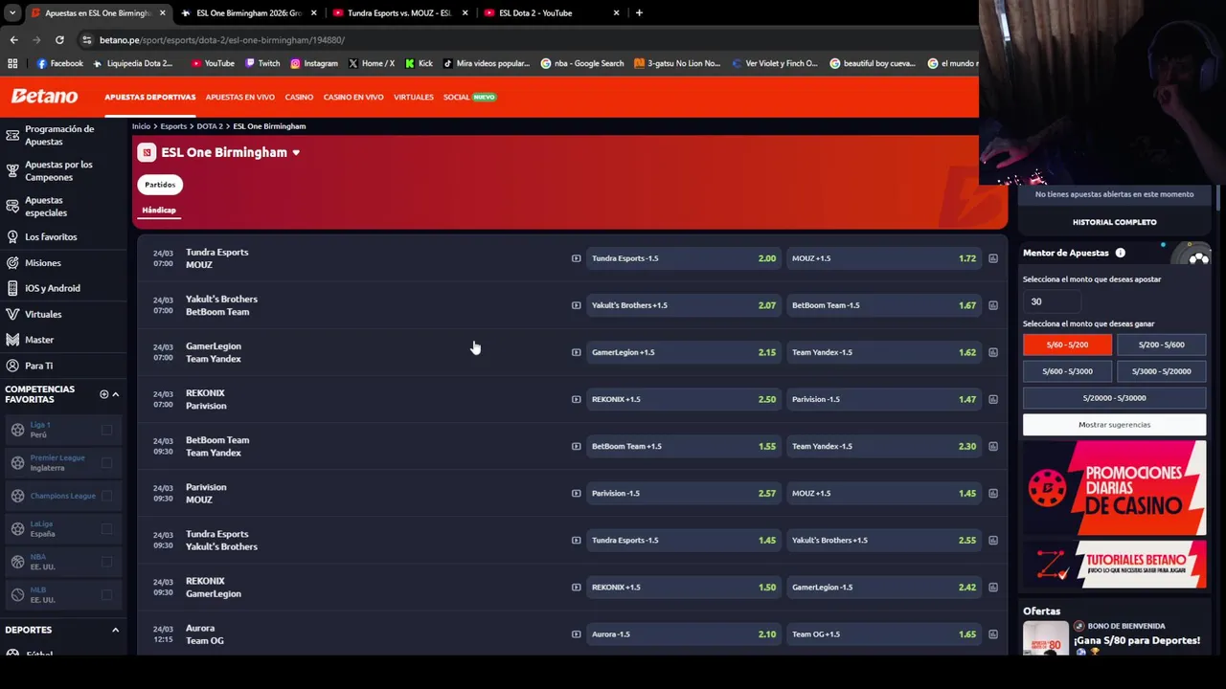Click the Betano logo
Screen dimensions: 1226x689
pos(44,97)
